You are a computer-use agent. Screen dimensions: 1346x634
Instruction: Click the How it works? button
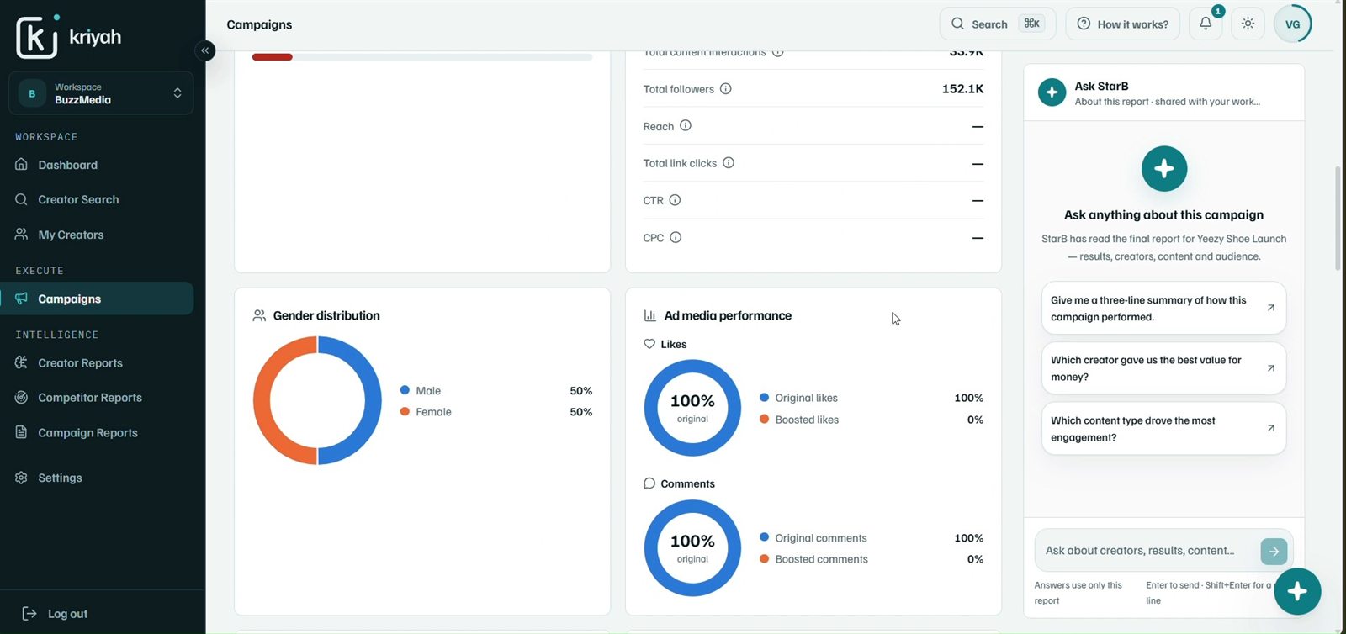(x=1122, y=24)
